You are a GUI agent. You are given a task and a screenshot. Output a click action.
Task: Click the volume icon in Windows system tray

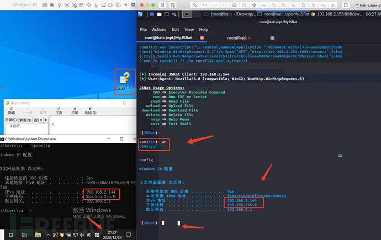82,235
